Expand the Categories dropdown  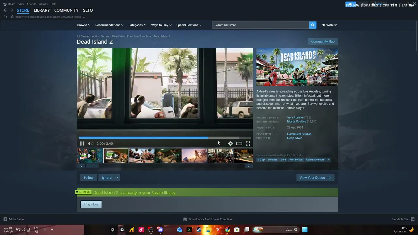(137, 25)
